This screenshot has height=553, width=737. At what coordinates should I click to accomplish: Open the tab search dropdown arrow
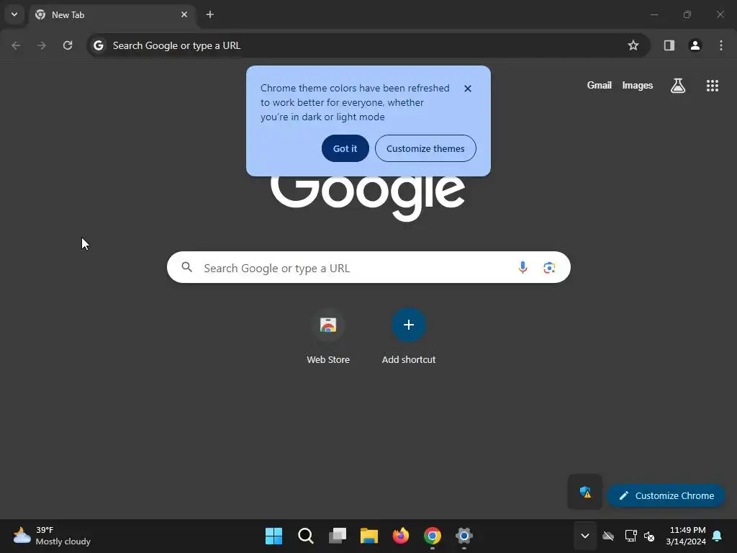click(x=14, y=14)
